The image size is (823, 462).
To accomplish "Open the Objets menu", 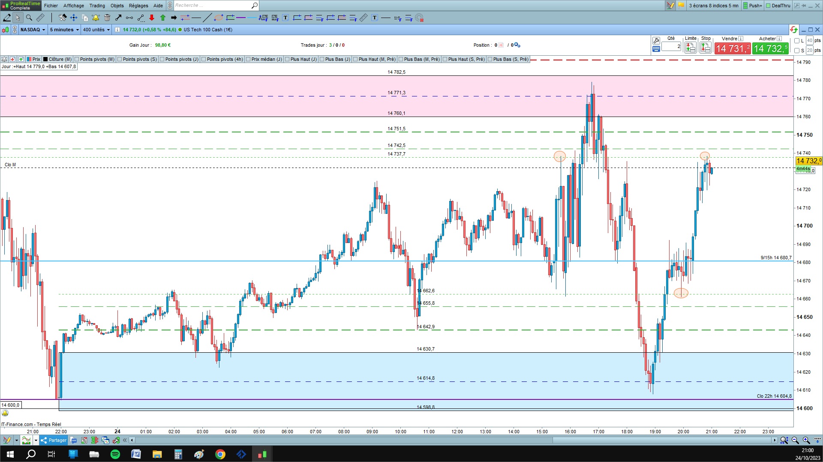I will tap(117, 6).
